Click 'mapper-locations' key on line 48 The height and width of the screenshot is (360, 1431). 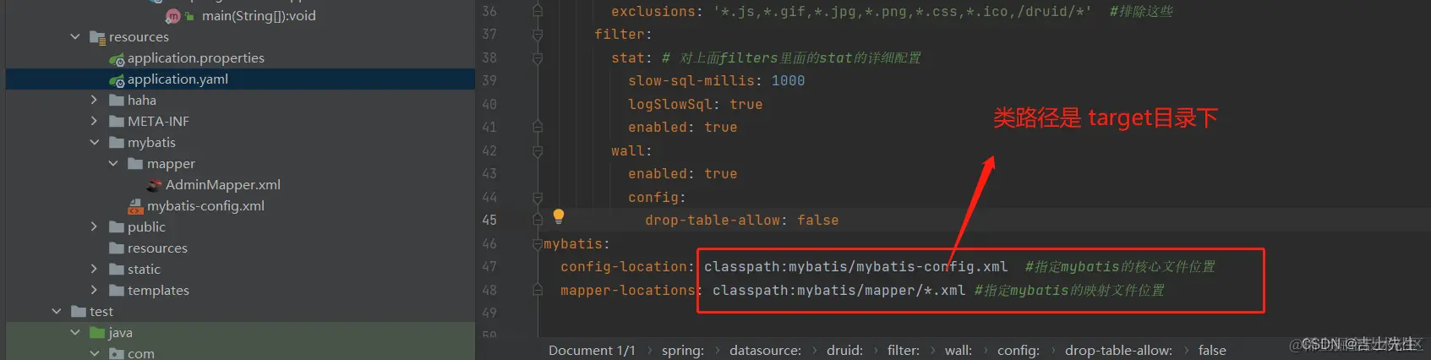pyautogui.click(x=628, y=291)
